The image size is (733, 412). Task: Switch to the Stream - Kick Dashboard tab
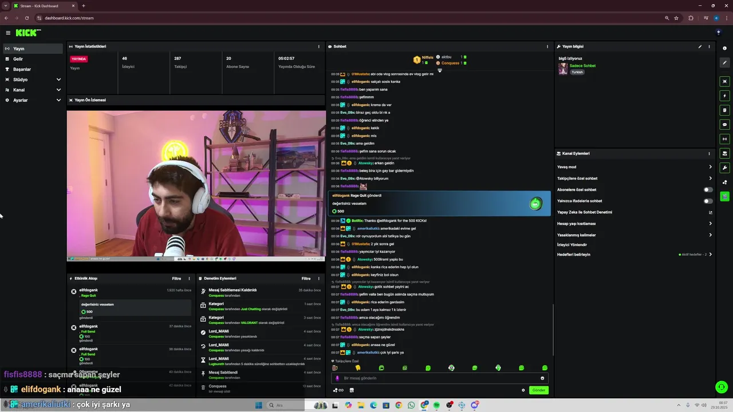pos(43,6)
